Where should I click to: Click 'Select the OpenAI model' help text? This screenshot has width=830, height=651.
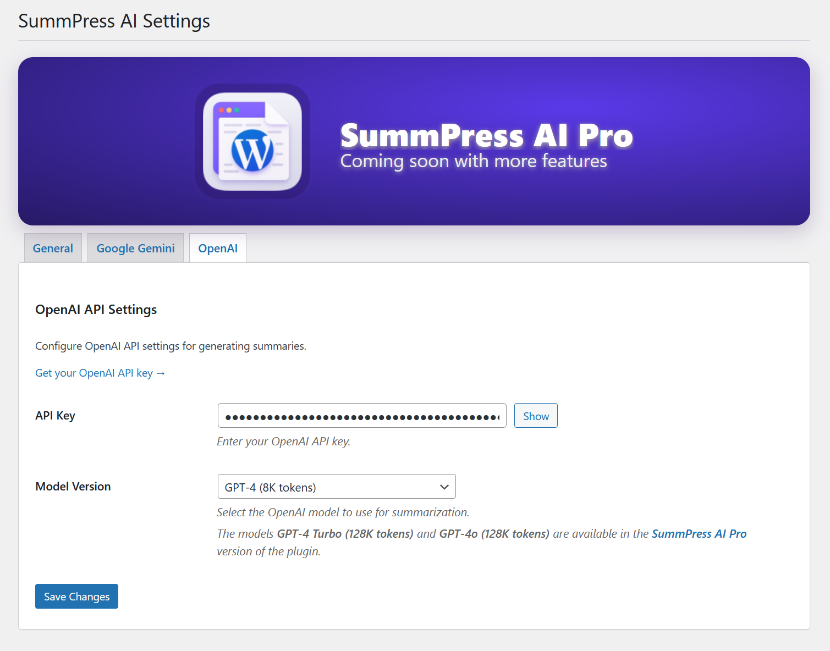[343, 512]
